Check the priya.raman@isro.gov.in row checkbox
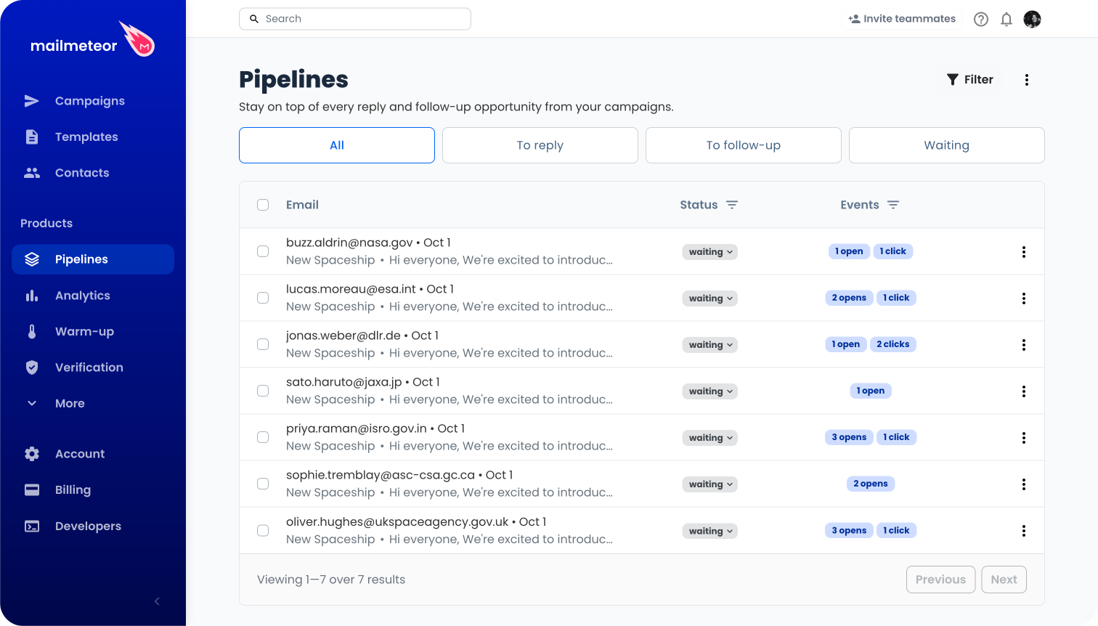This screenshot has height=626, width=1098. [x=263, y=437]
